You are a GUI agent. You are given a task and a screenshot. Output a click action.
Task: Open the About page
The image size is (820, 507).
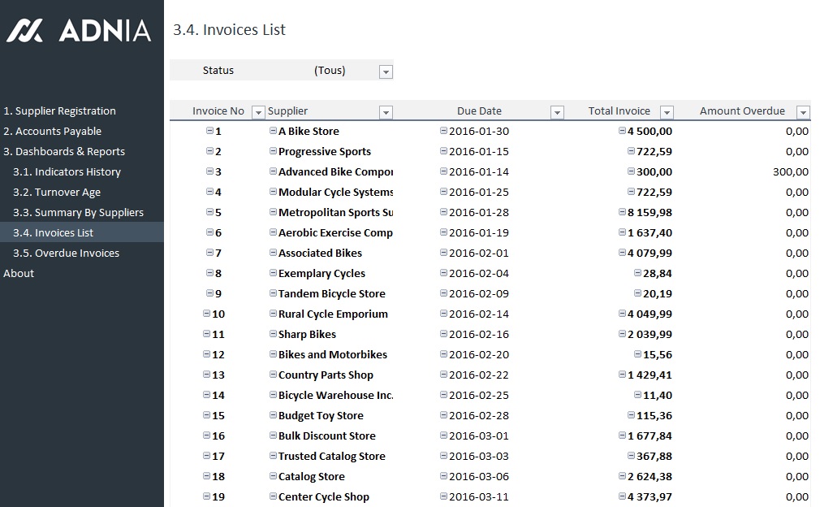(19, 274)
